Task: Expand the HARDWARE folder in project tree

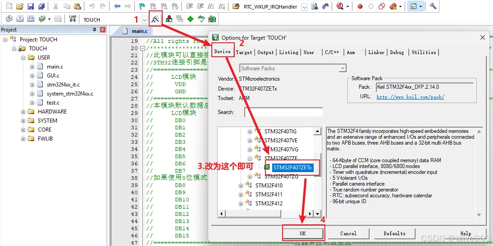Action: coord(23,112)
